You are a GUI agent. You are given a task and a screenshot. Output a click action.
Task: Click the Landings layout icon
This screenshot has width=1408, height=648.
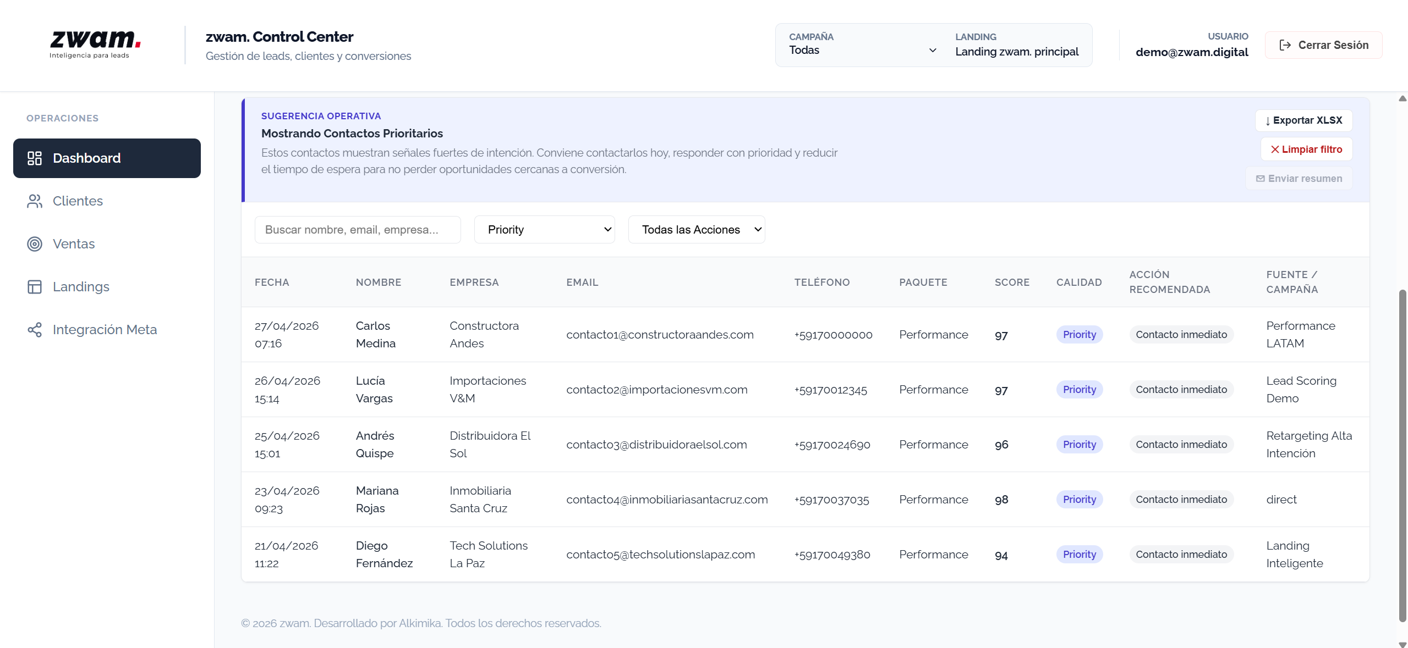35,287
